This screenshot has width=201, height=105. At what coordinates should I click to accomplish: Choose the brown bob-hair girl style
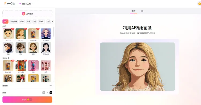(x=33, y=48)
